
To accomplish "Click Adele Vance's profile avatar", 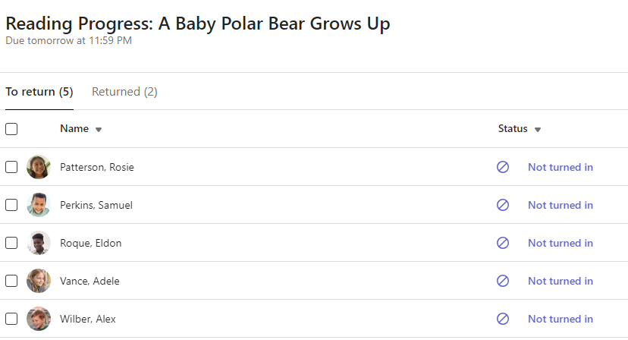I will [x=39, y=281].
